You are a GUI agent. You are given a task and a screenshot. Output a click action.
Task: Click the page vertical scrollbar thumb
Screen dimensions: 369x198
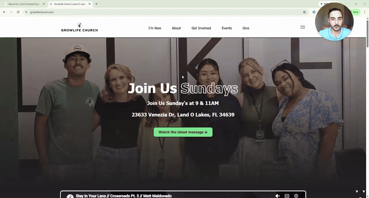point(367,33)
